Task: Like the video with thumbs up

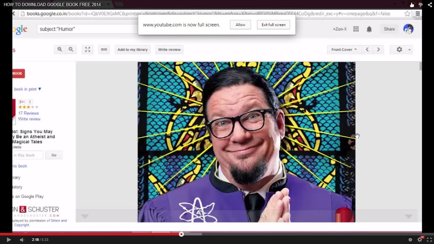Action: [x=412, y=5]
